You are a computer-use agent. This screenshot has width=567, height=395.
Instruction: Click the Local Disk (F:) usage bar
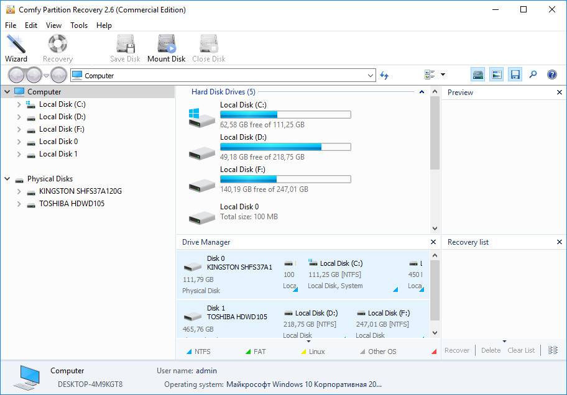285,179
